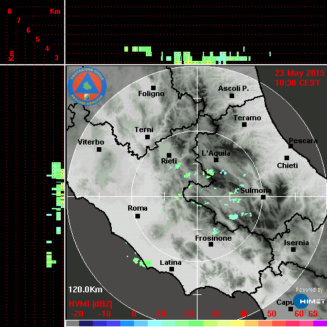Click the 50 value on dBZ scale
Screen dimensions: 327x327
click(x=271, y=314)
